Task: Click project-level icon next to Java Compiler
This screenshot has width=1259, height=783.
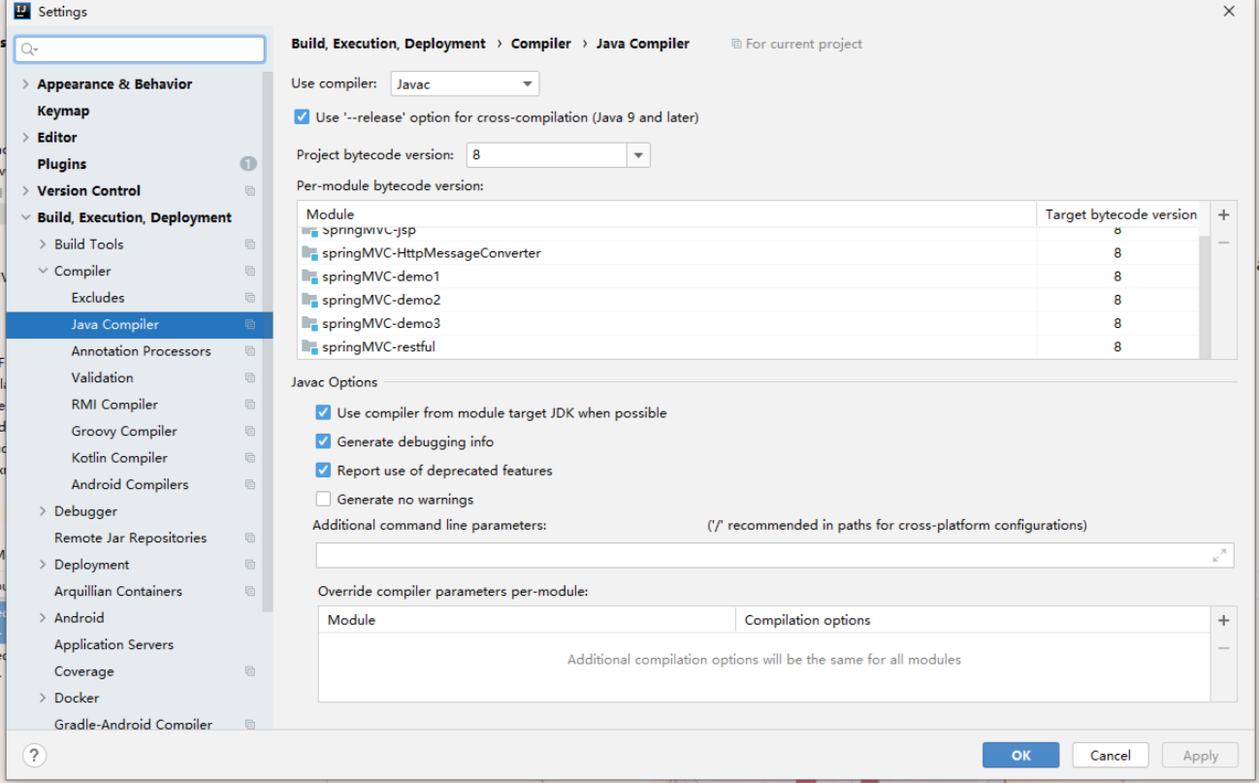Action: 250,324
